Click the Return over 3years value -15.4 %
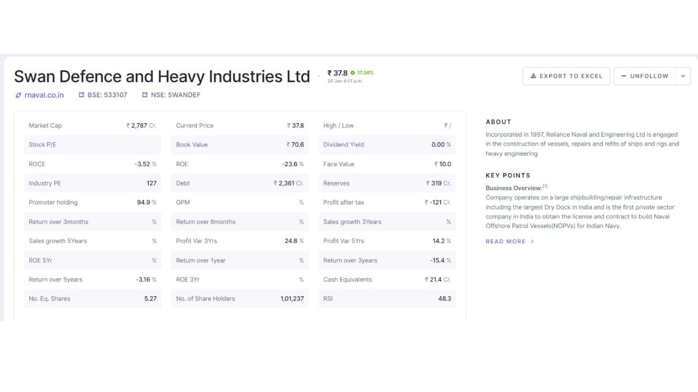This screenshot has height=392, width=698. point(441,260)
